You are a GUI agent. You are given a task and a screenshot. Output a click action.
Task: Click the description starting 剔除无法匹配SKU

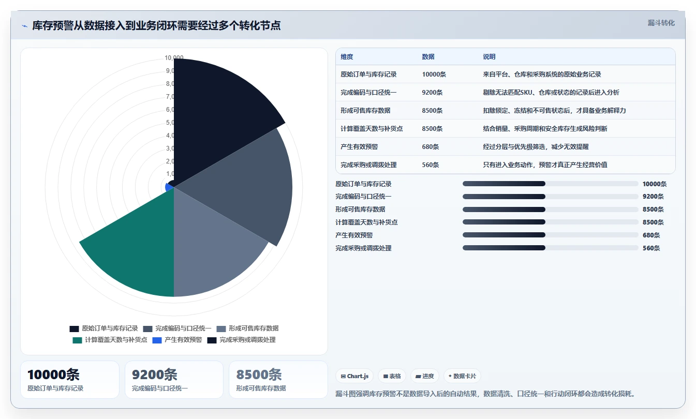551,93
